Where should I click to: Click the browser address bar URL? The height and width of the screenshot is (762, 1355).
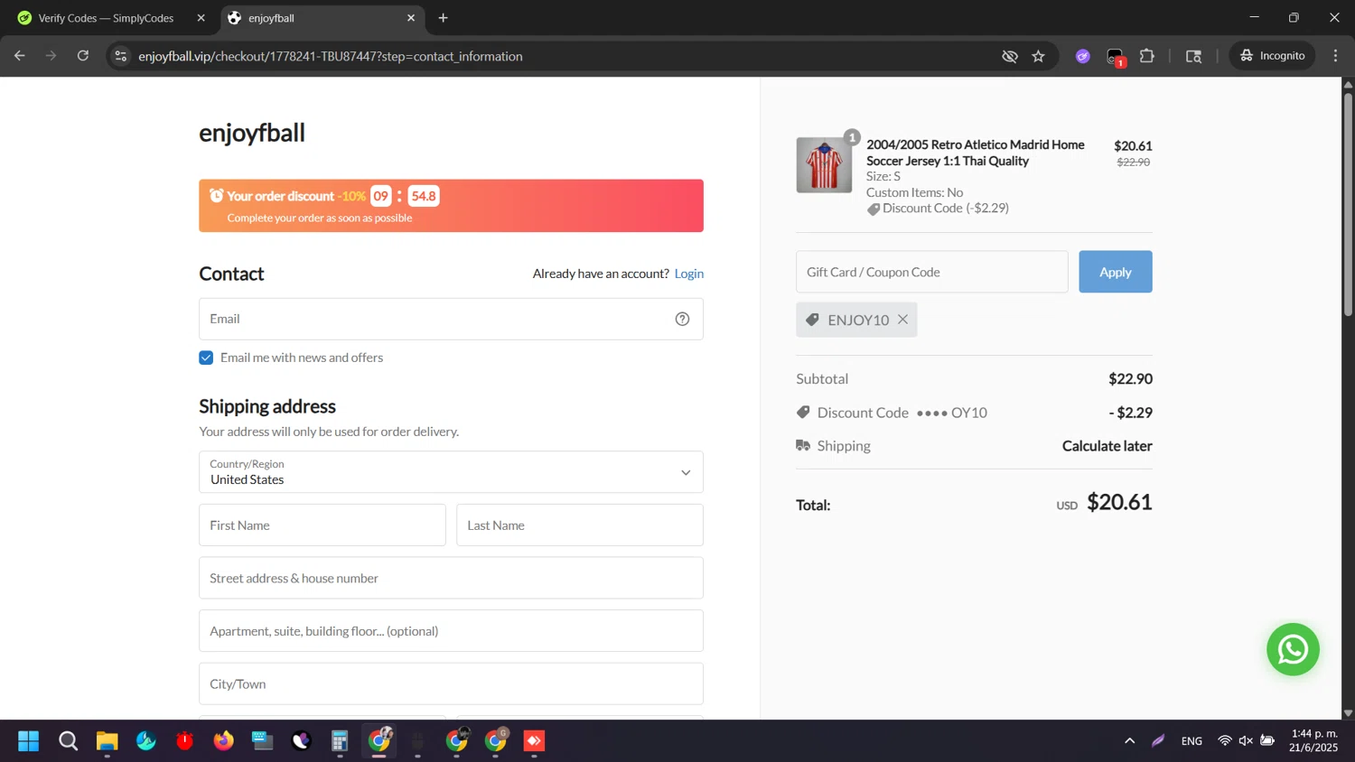[x=331, y=56]
